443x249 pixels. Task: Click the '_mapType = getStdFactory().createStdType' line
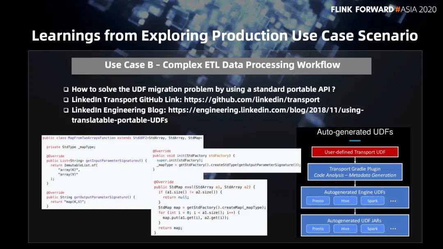click(228, 165)
